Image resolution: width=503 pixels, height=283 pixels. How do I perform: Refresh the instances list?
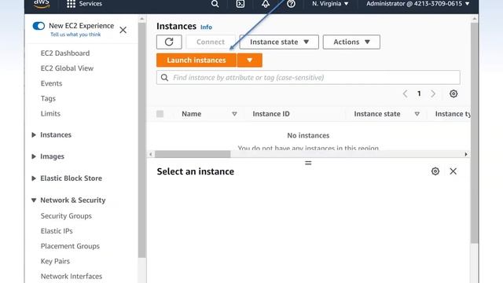click(169, 42)
